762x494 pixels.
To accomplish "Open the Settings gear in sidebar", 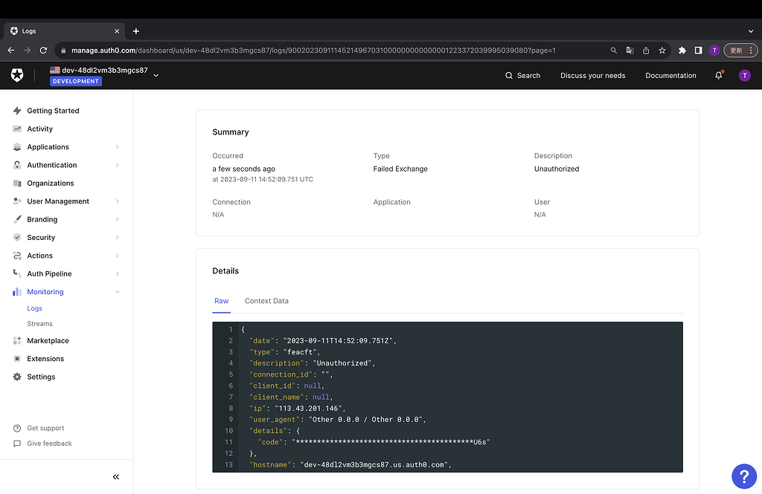I will pyautogui.click(x=18, y=377).
